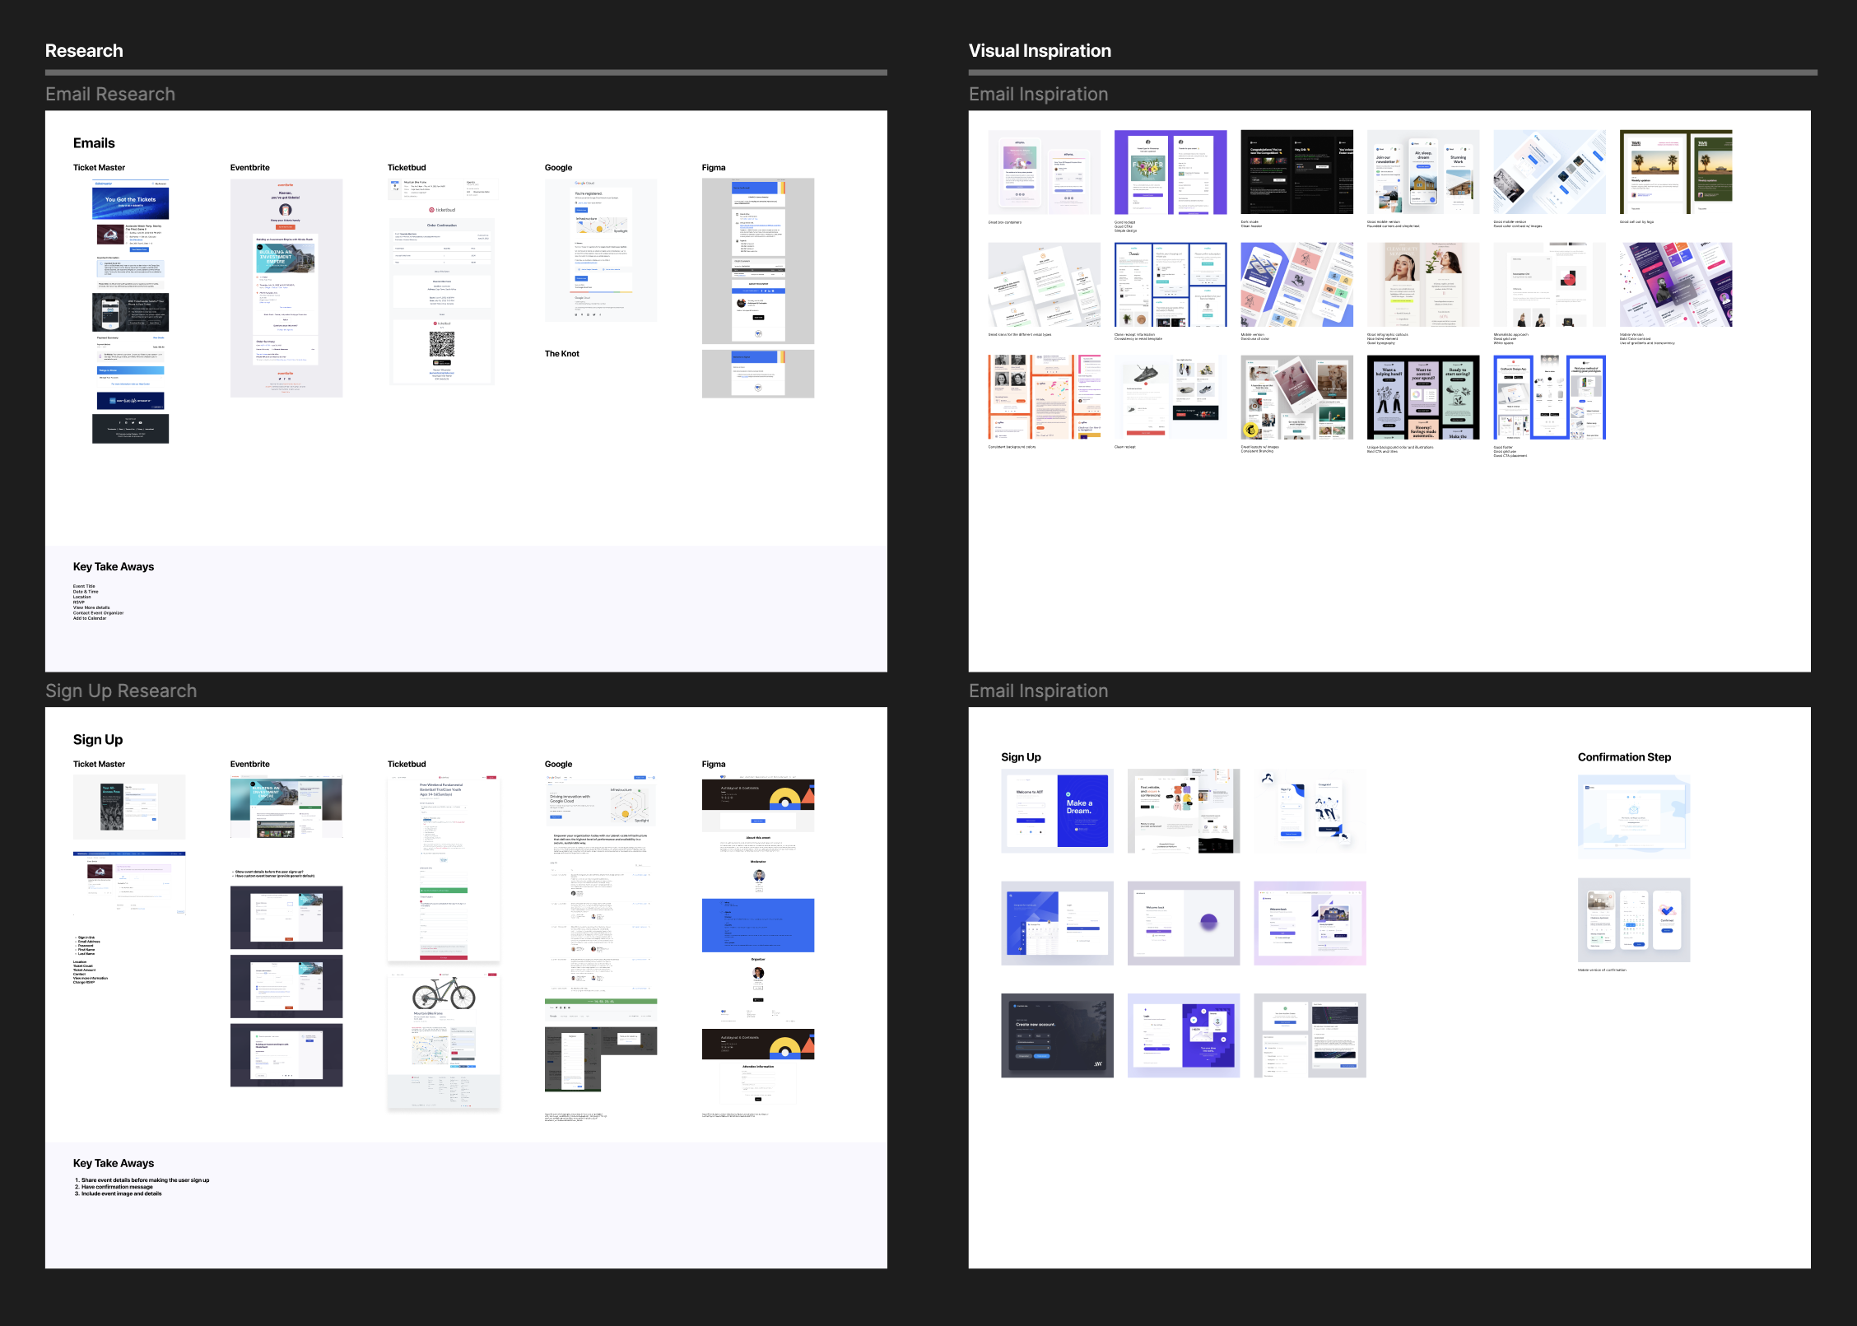
Task: Click the 'Make a Dream' sign up inspiration
Action: 1057,811
